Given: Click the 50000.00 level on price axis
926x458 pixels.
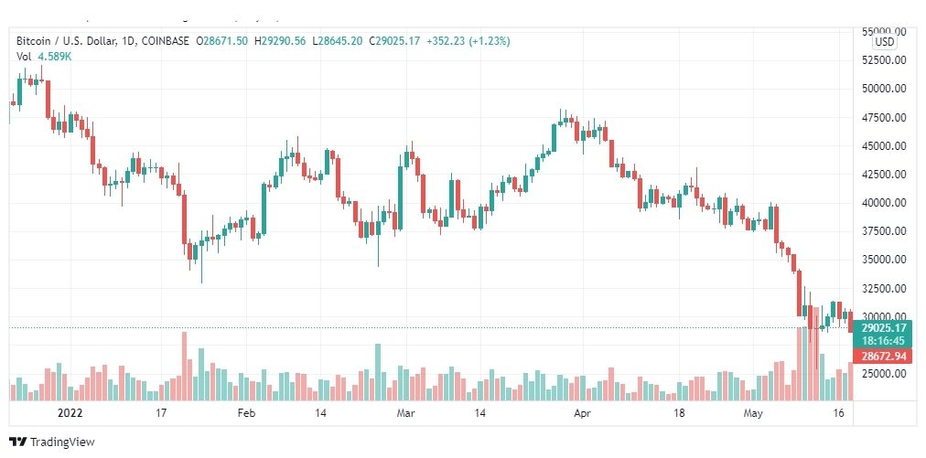Looking at the screenshot, I should 883,89.
